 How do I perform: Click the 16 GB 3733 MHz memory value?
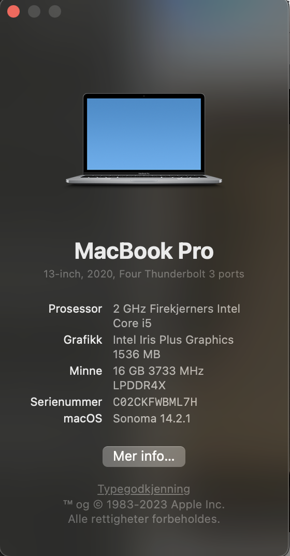click(x=158, y=371)
